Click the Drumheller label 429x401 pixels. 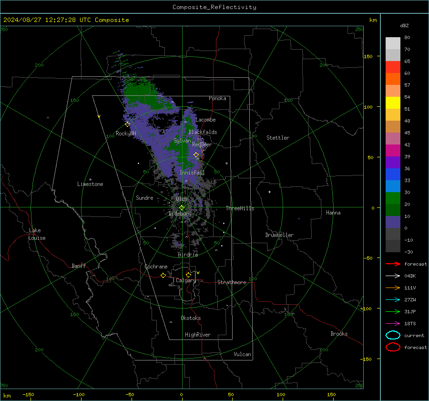(x=279, y=235)
